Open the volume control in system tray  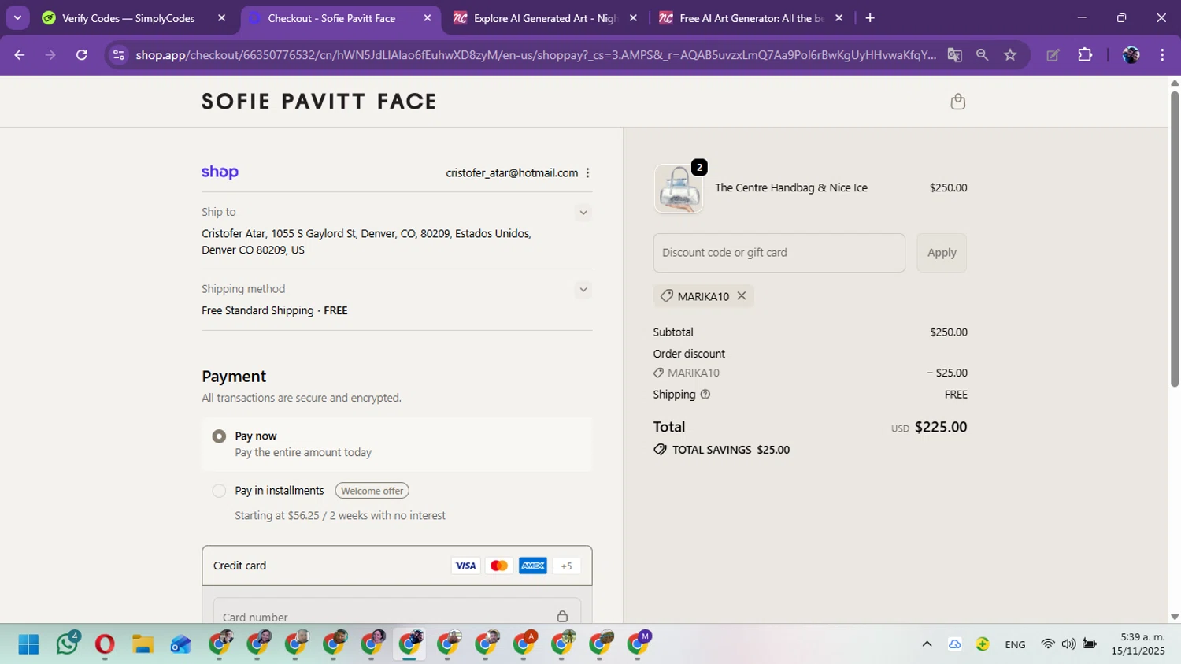pos(1068,644)
